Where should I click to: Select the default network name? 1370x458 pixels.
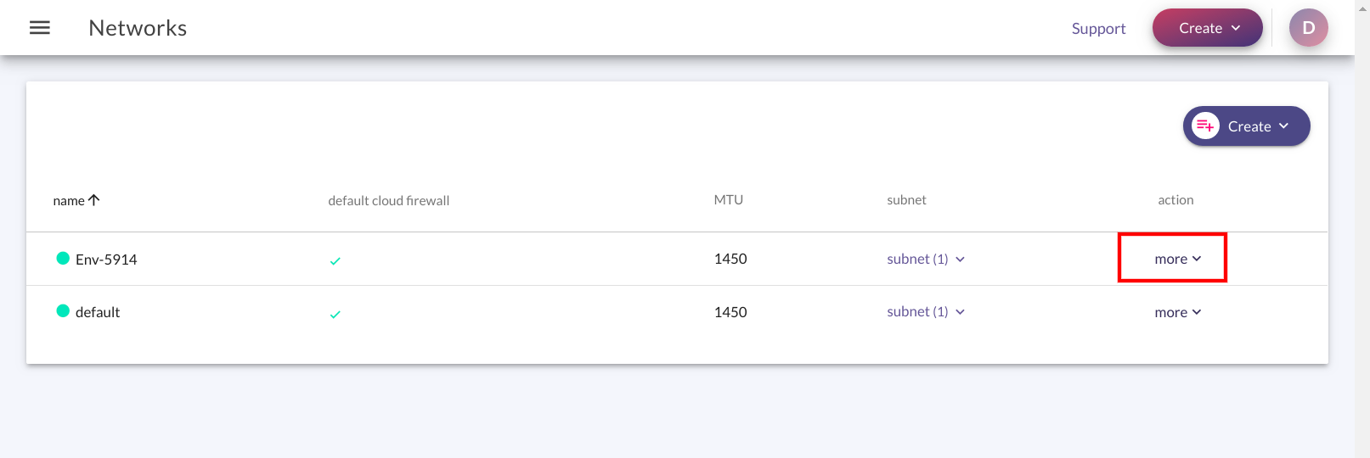[x=98, y=312]
